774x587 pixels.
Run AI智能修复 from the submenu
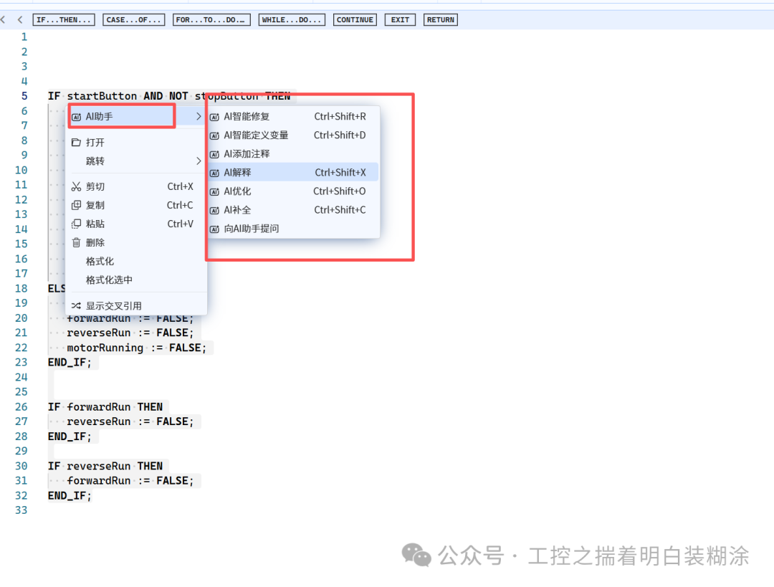293,117
